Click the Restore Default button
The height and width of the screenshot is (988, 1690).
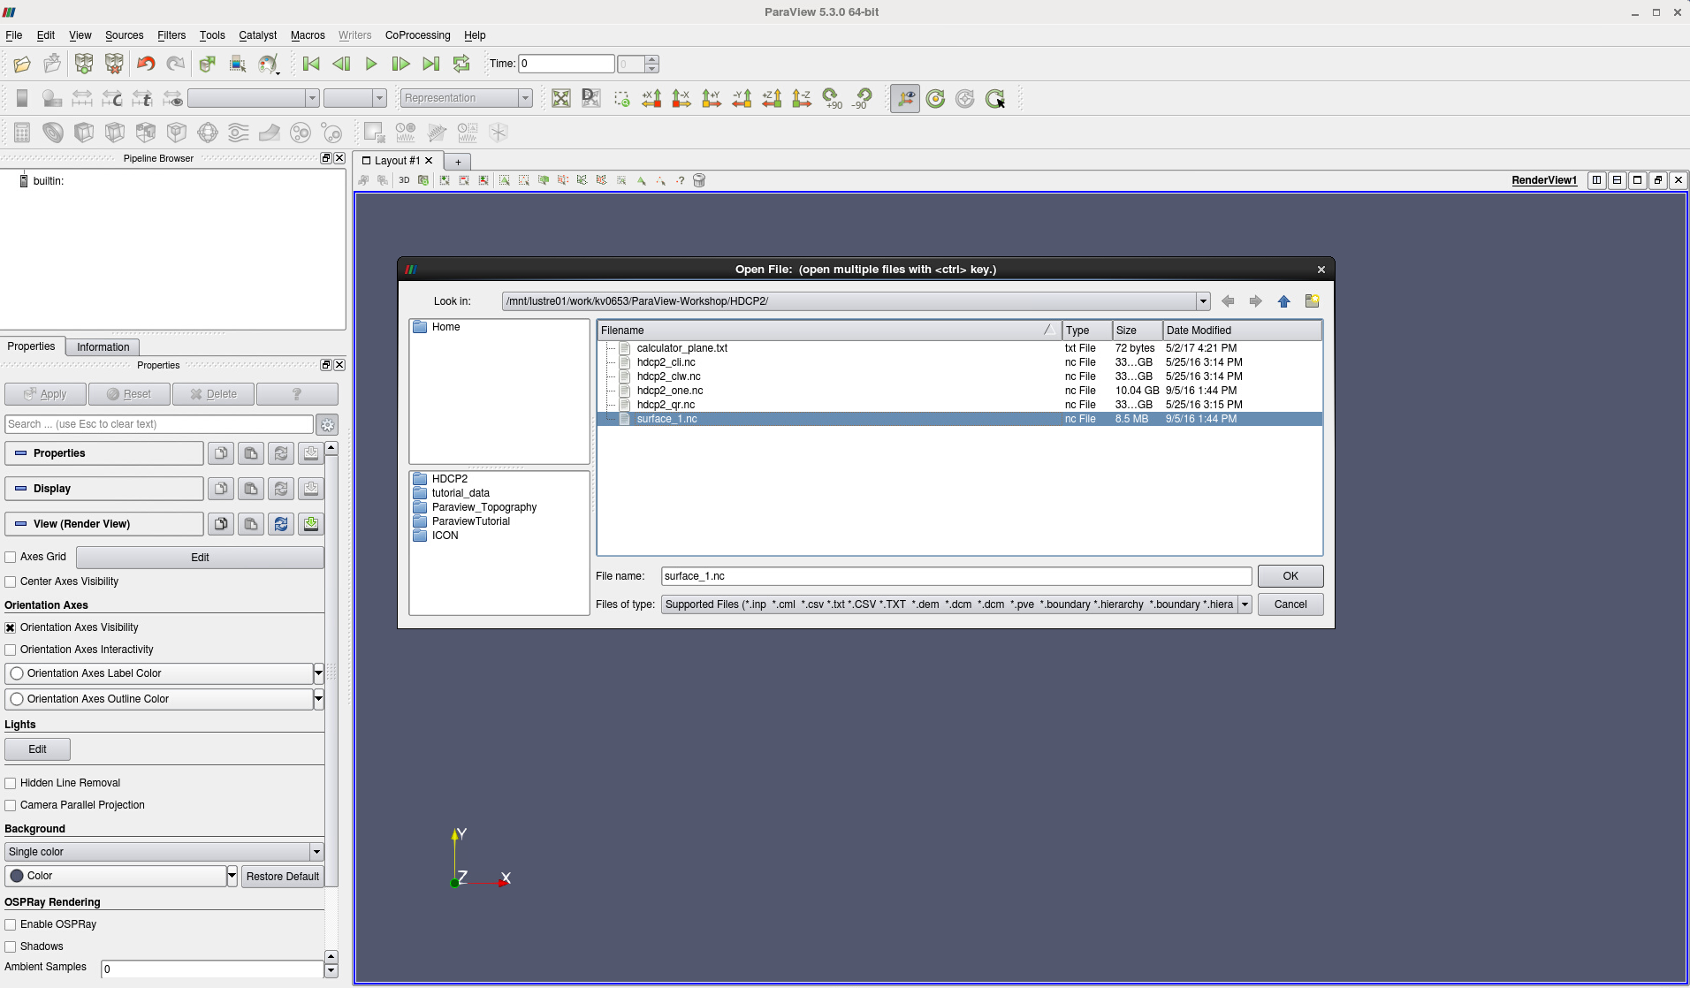282,877
